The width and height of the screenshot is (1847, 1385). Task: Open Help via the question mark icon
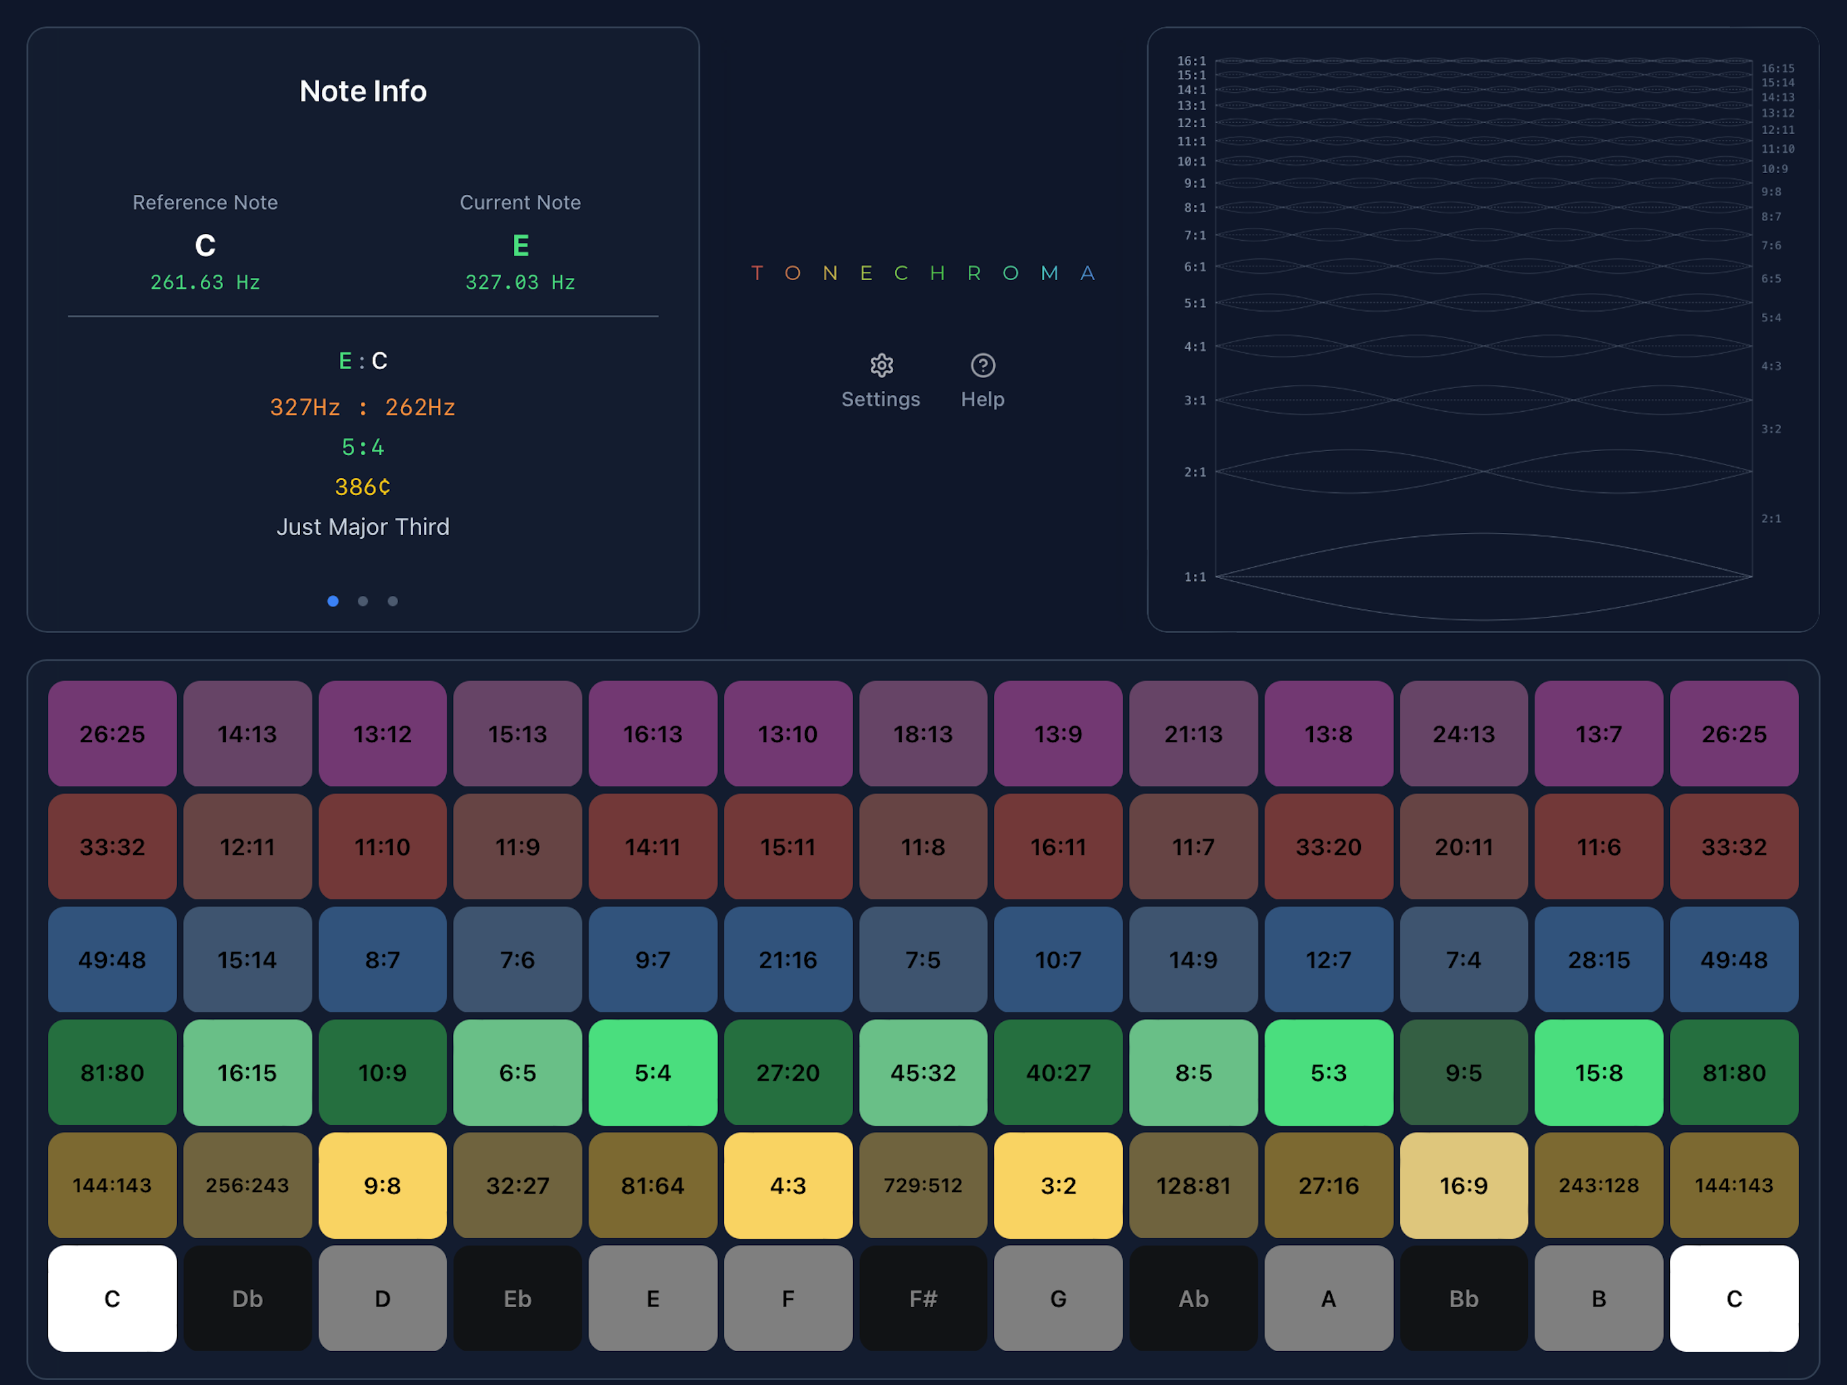pyautogui.click(x=983, y=365)
